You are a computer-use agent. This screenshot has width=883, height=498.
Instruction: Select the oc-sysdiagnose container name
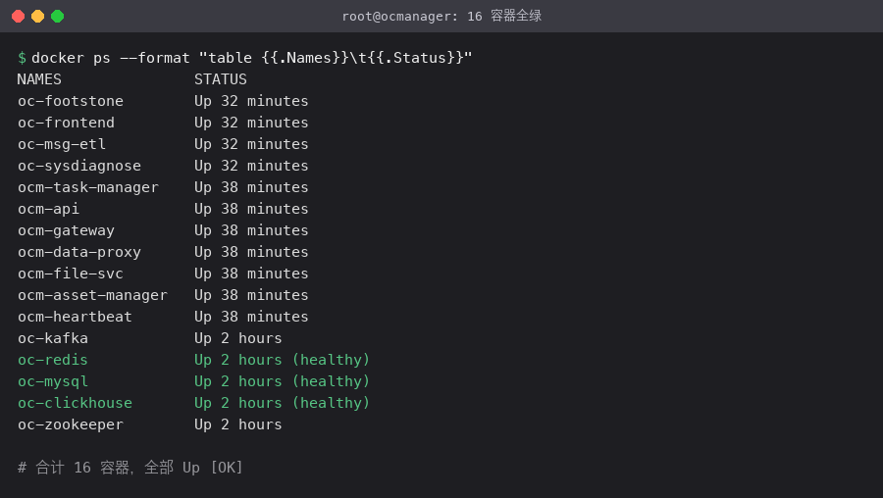coord(79,166)
